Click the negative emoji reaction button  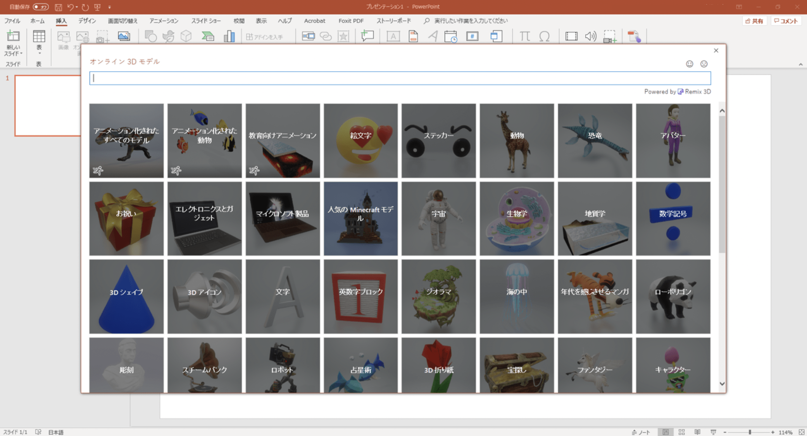click(x=704, y=64)
